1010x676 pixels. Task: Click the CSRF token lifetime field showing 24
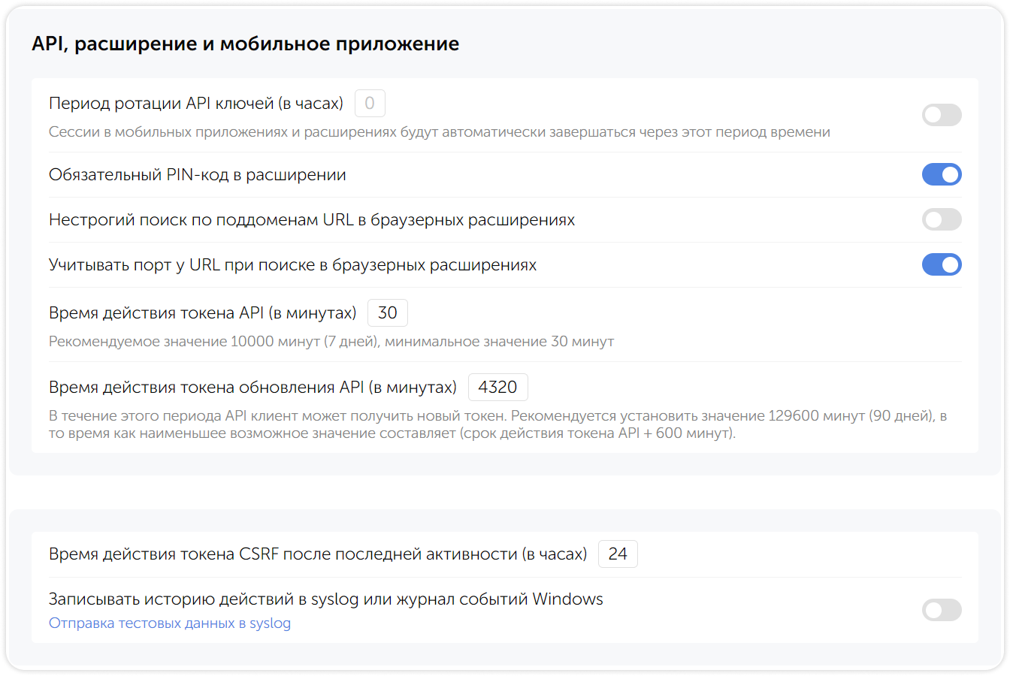[617, 554]
